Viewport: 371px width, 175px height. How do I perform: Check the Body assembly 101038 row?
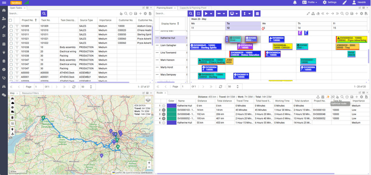pos(11,47)
